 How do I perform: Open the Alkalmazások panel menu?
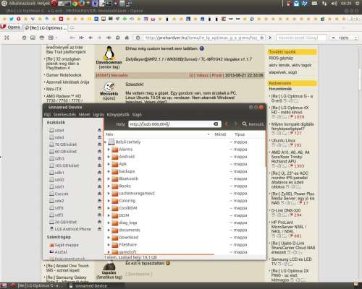(x=22, y=4)
